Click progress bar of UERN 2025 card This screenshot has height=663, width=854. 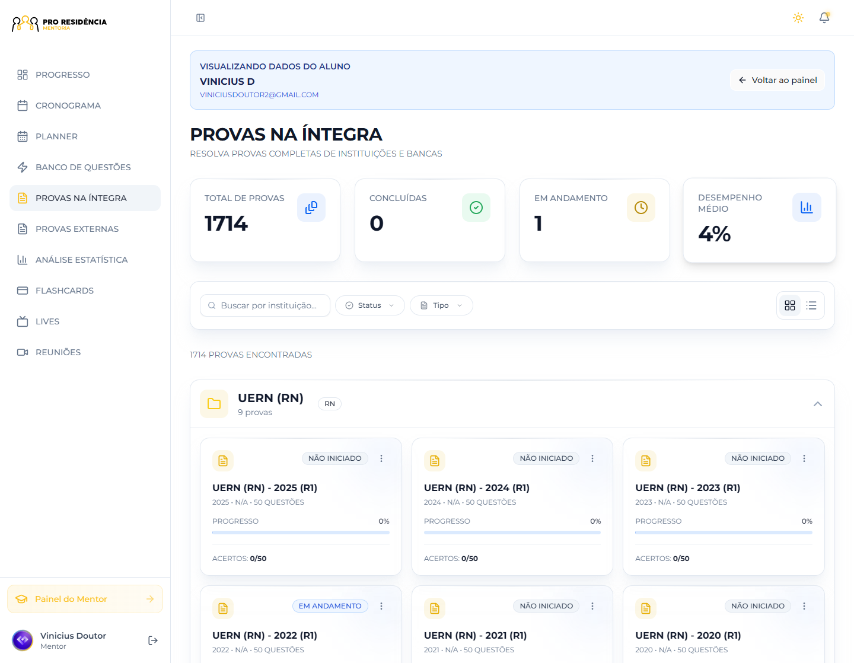pyautogui.click(x=301, y=533)
